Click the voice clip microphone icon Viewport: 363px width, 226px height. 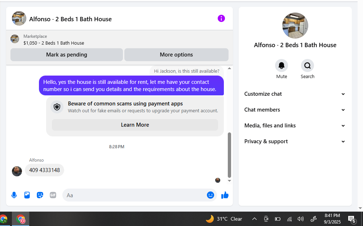14,195
